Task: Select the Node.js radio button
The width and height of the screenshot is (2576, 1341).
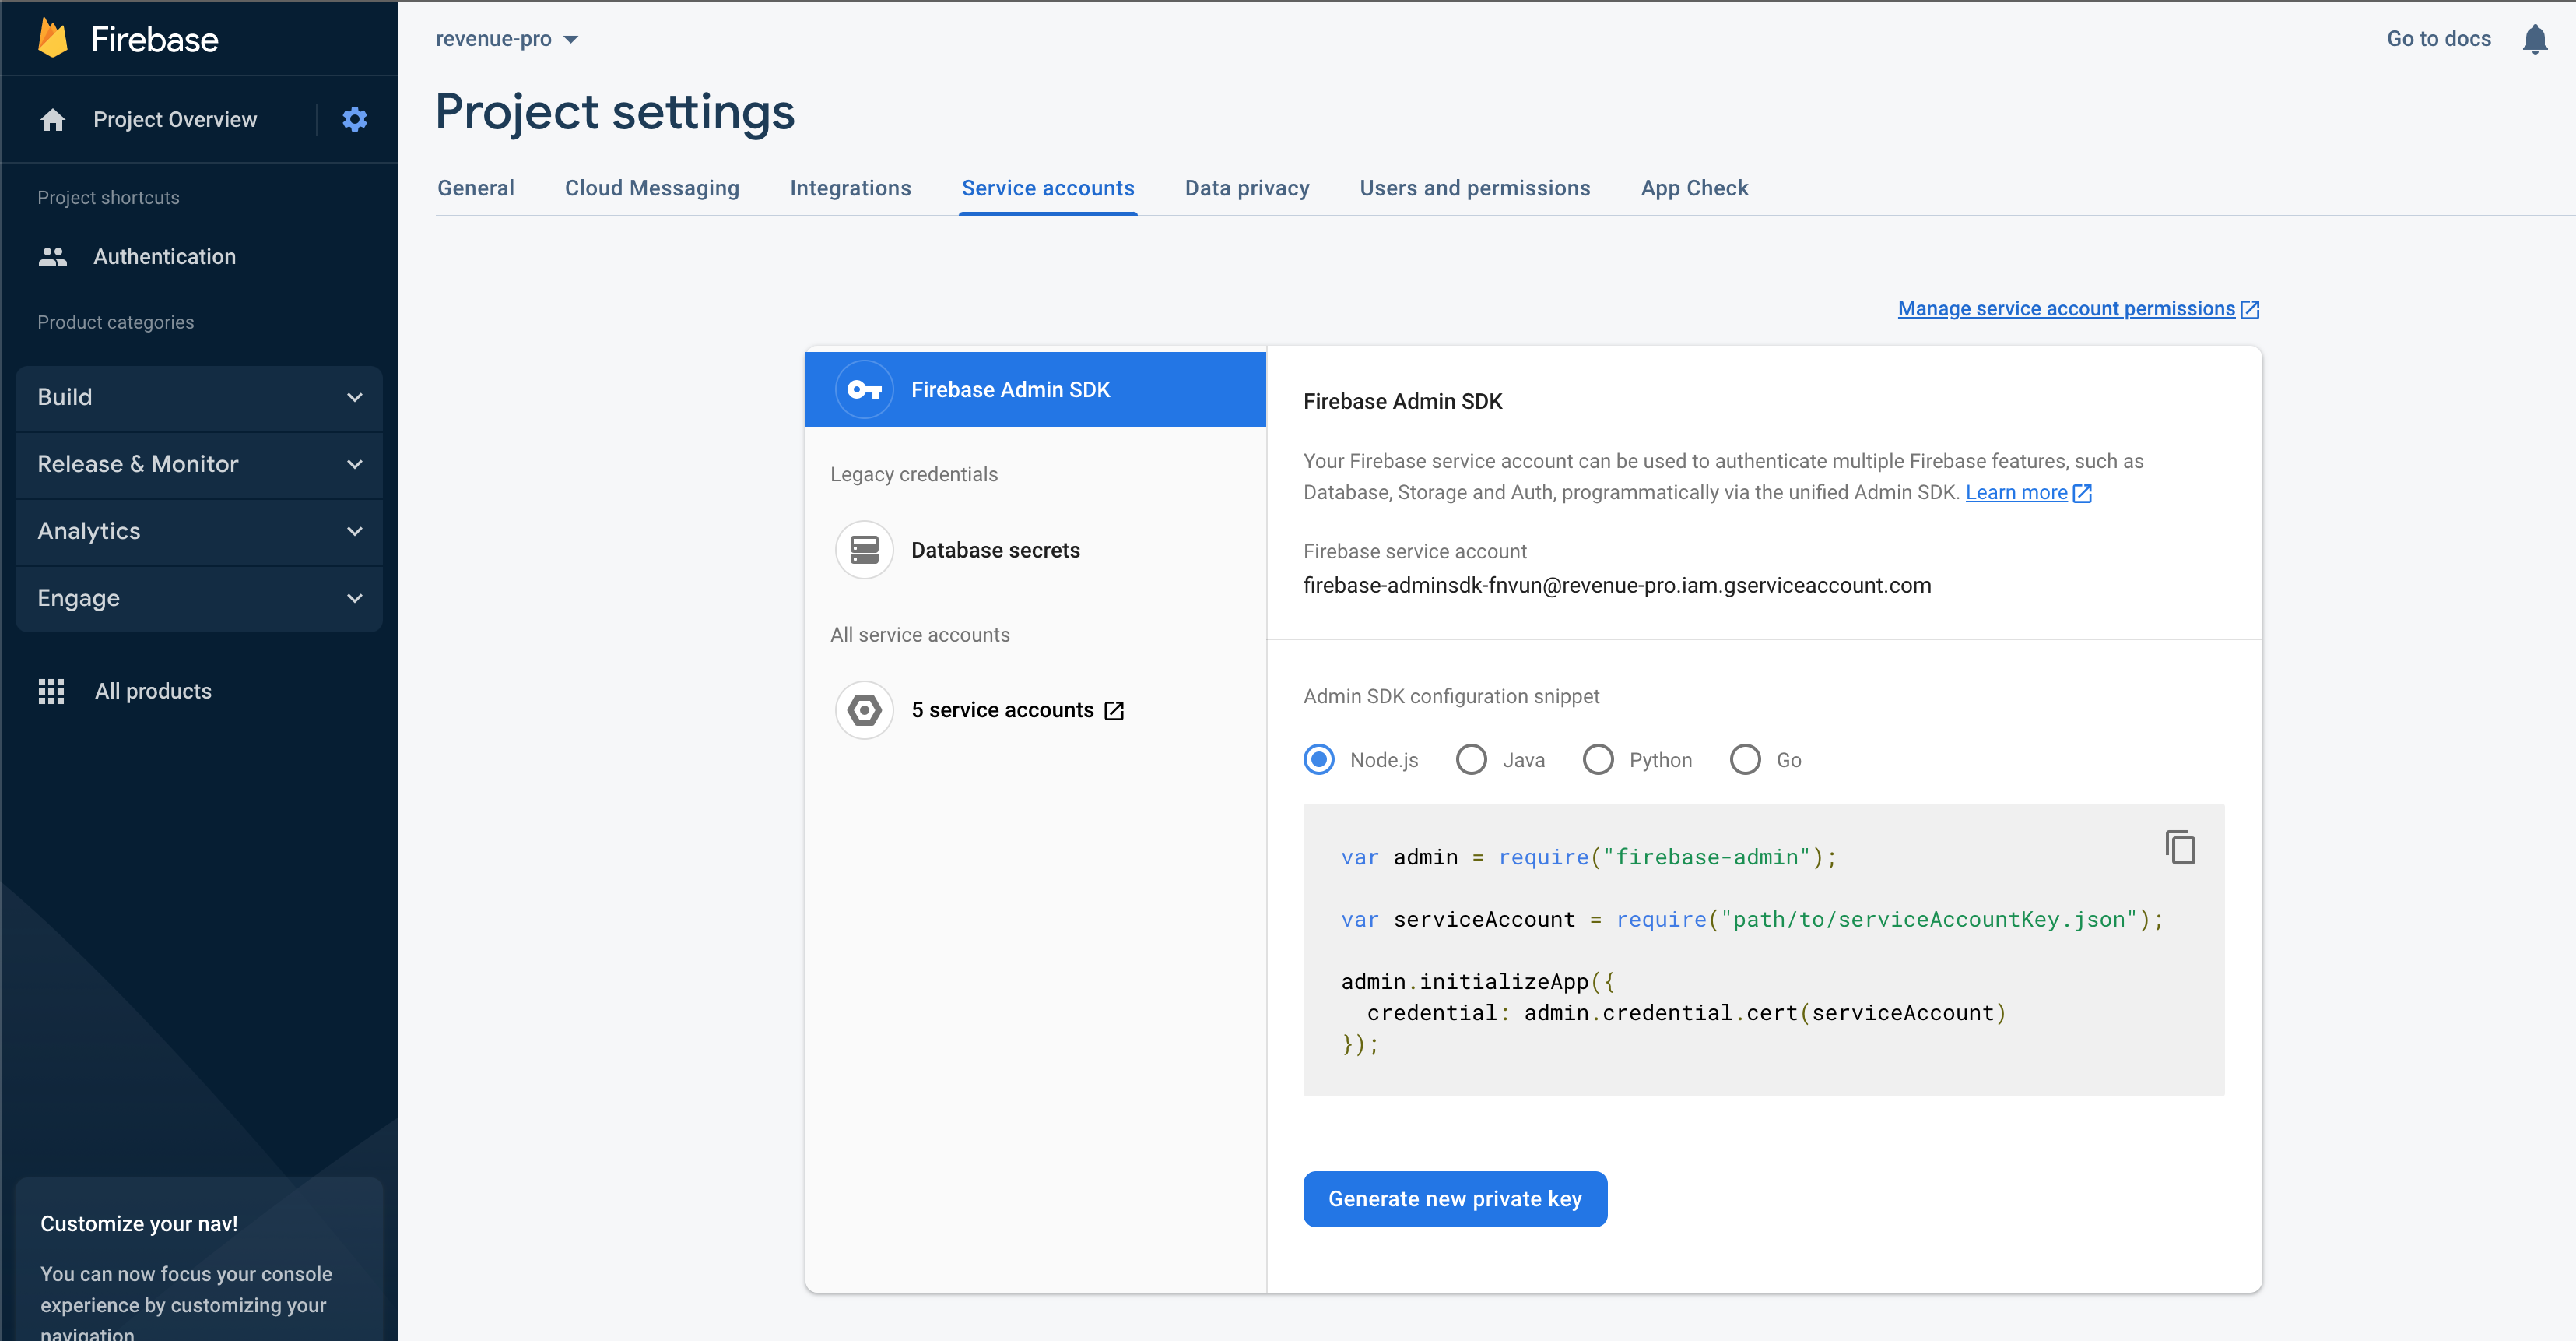Action: click(x=1321, y=760)
